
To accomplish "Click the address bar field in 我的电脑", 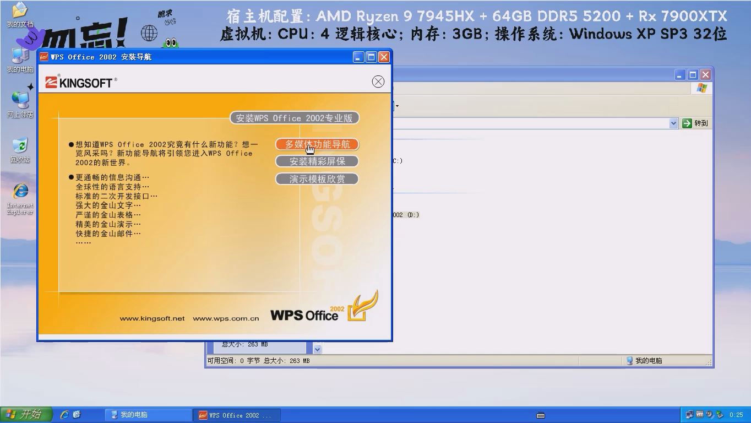I will point(531,123).
